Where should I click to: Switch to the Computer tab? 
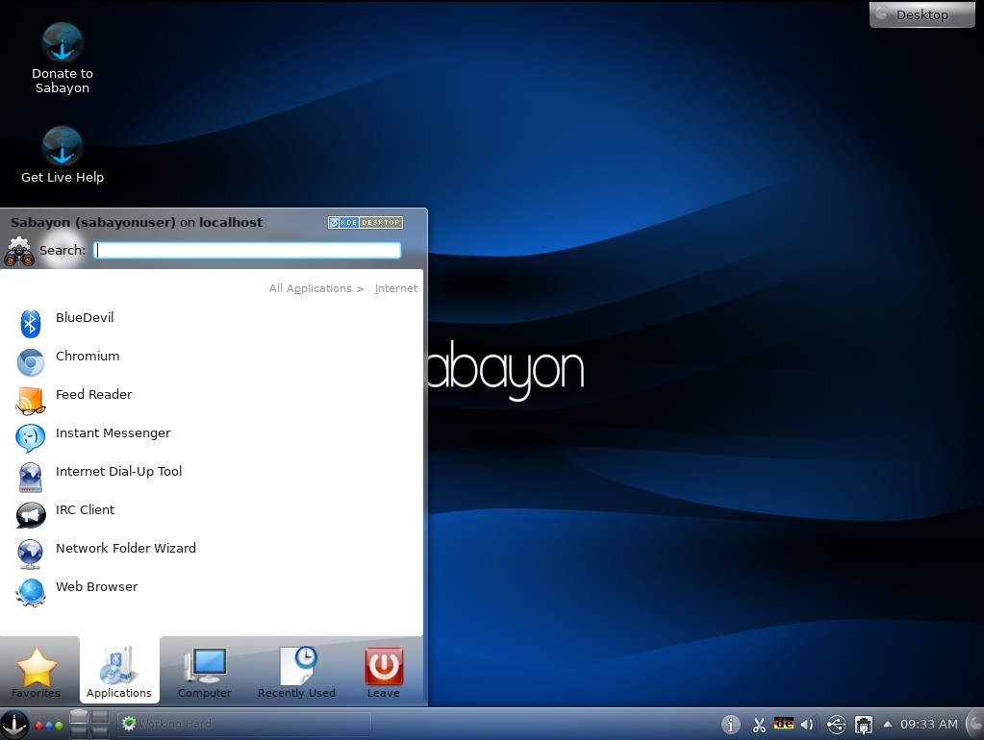(x=205, y=673)
